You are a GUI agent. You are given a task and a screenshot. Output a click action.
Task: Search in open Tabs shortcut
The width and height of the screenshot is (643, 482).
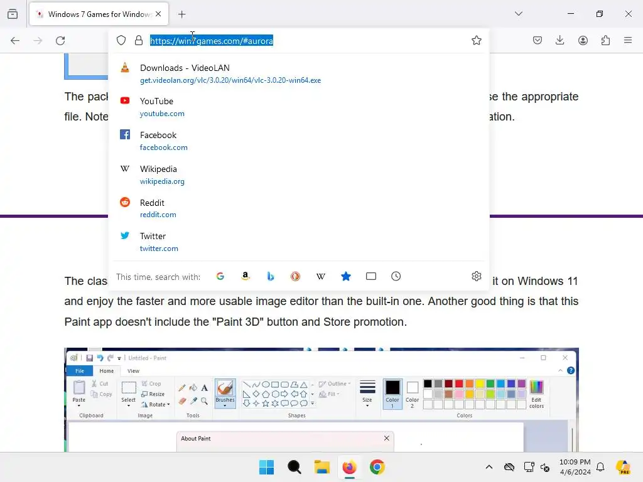pyautogui.click(x=370, y=276)
